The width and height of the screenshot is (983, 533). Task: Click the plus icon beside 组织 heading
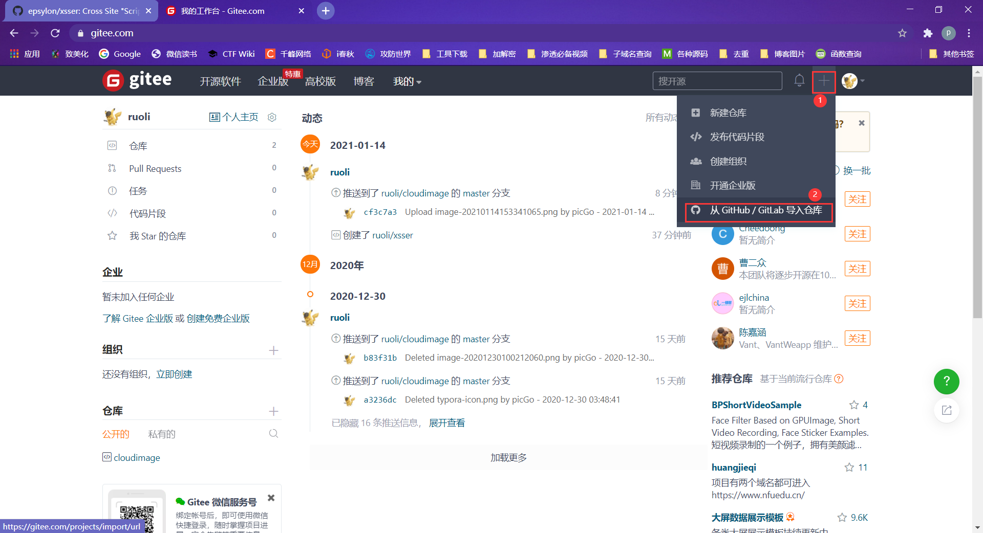[x=274, y=350]
